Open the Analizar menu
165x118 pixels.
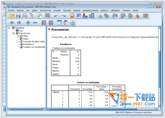coord(77,10)
